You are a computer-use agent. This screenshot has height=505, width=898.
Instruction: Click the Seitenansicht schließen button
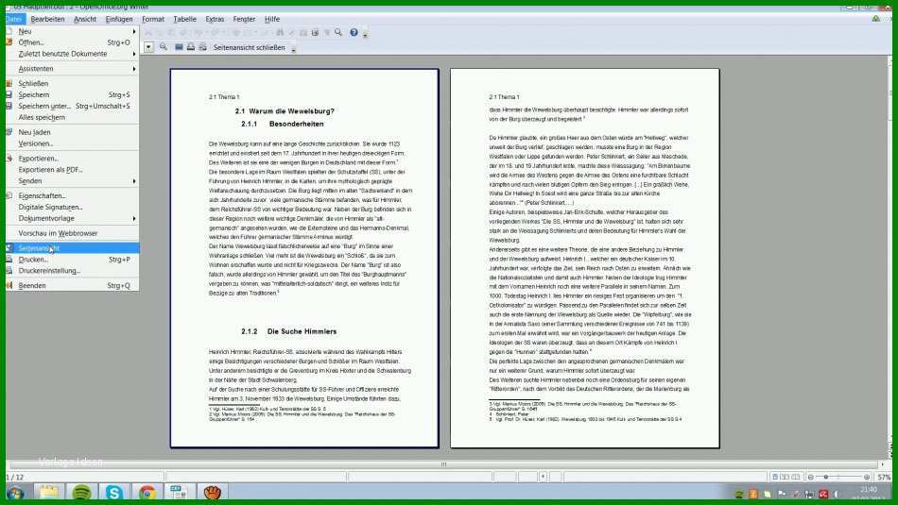click(250, 47)
